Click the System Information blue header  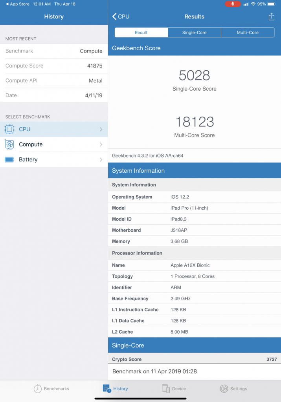[x=195, y=171]
